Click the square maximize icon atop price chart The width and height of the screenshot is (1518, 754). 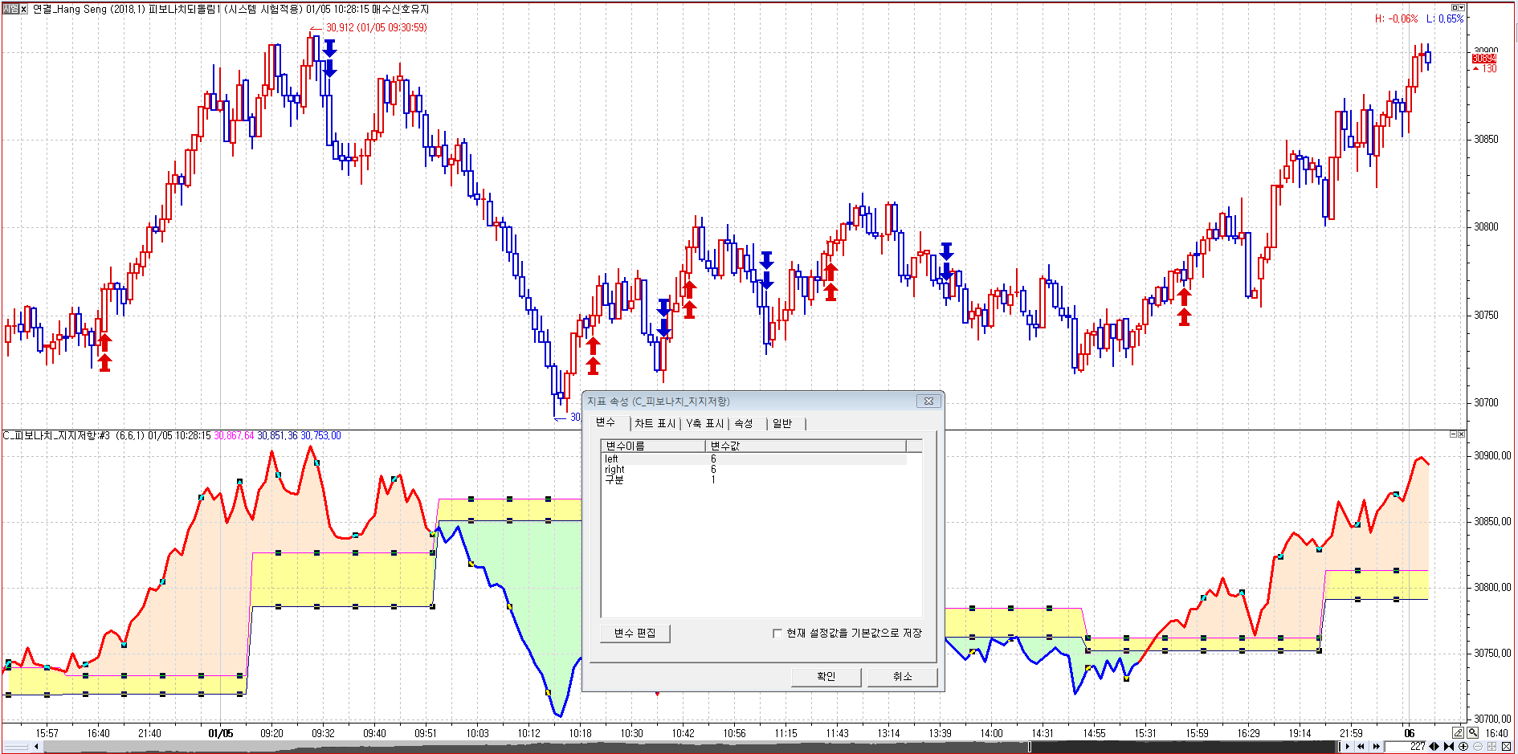[1455, 8]
